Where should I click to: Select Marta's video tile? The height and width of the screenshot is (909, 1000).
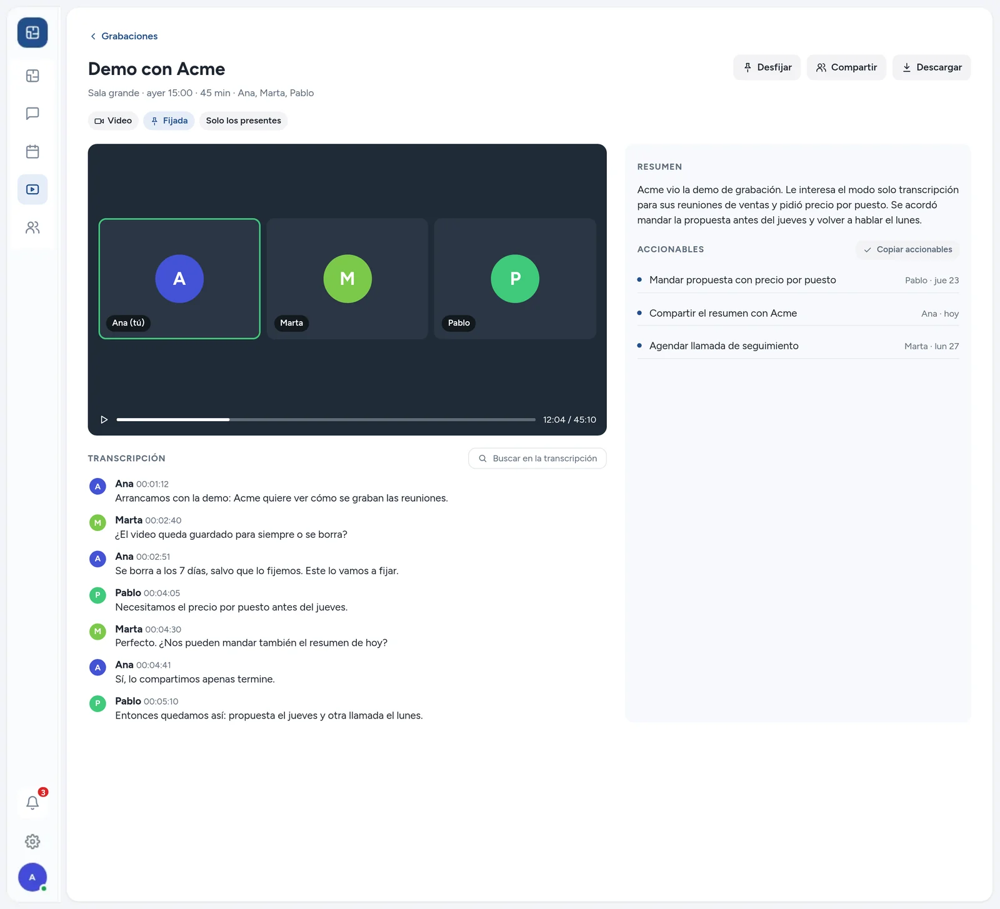[x=347, y=279]
